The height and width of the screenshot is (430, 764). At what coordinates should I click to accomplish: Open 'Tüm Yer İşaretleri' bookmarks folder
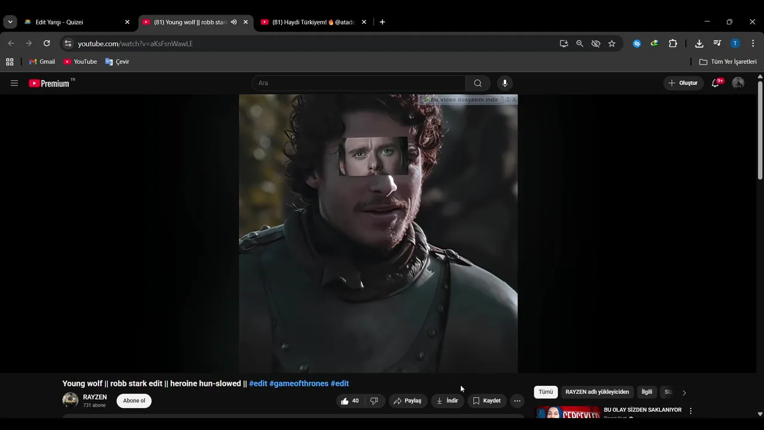click(x=728, y=62)
